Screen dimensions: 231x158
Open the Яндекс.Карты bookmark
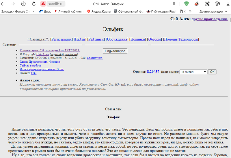pyautogui.click(x=99, y=11)
